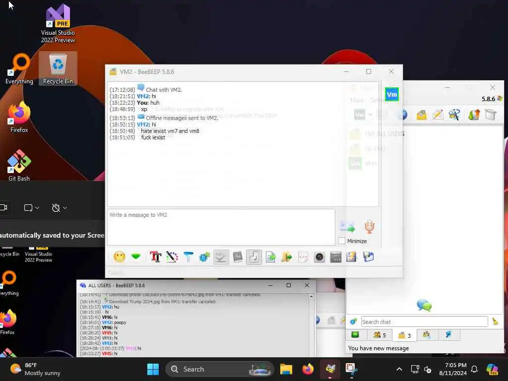Viewport: 508px width, 381px height.
Task: Click the 'You have new message' status text
Action: pyautogui.click(x=379, y=348)
